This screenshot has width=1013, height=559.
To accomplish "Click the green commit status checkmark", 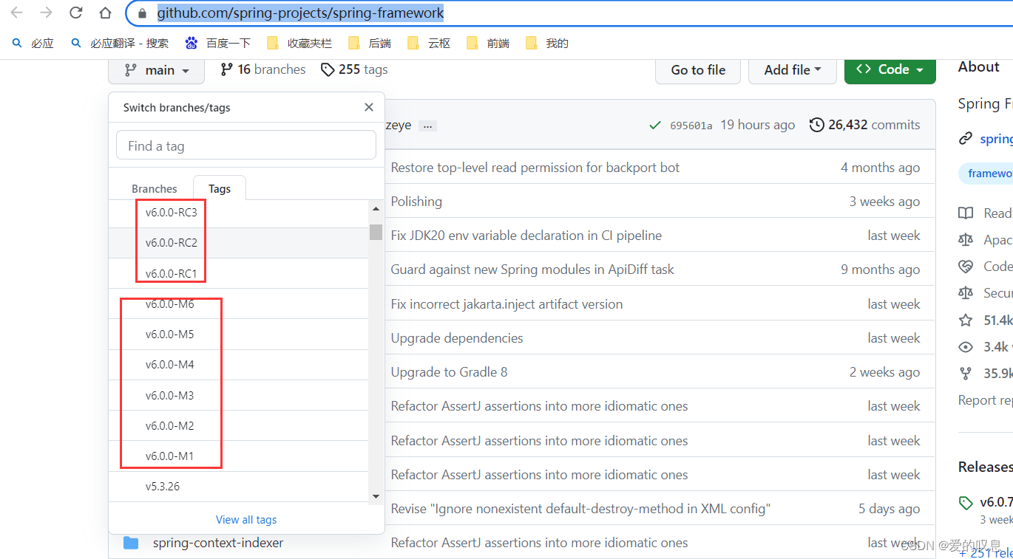I will 654,126.
